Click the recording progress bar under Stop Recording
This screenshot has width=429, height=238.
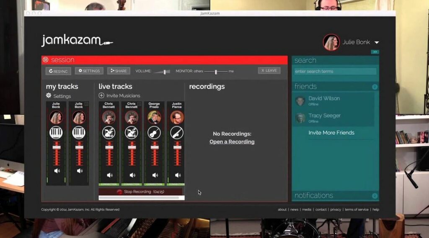tap(142, 198)
